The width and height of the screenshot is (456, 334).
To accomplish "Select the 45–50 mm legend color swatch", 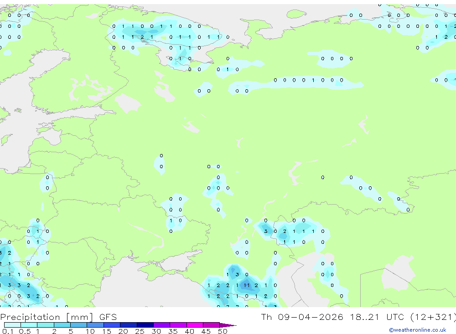I will tap(212, 325).
